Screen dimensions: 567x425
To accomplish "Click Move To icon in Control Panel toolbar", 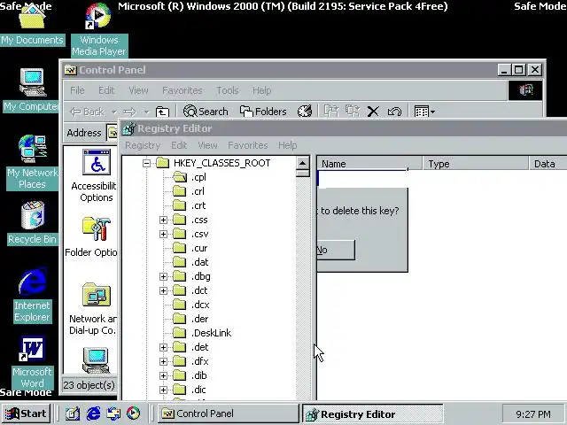I will click(331, 112).
